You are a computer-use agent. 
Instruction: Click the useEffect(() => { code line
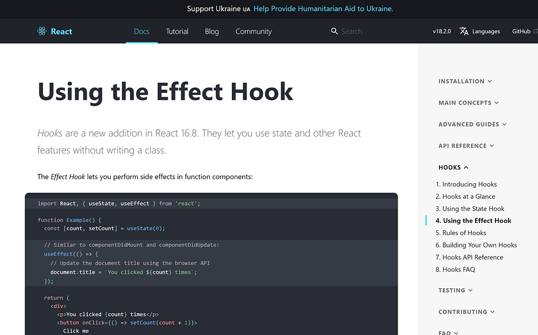[x=71, y=254]
